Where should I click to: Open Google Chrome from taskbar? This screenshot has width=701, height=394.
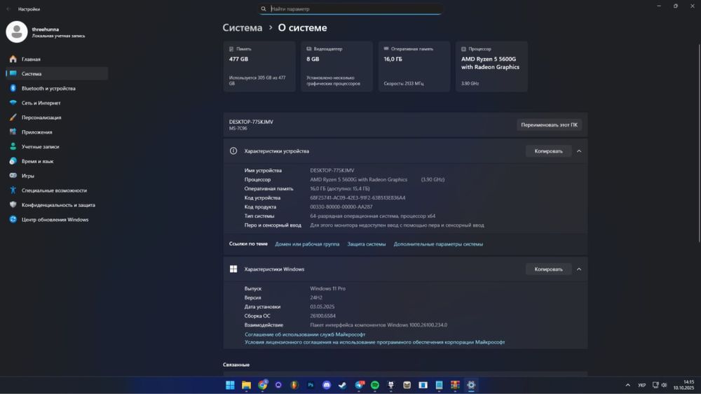[x=262, y=385]
